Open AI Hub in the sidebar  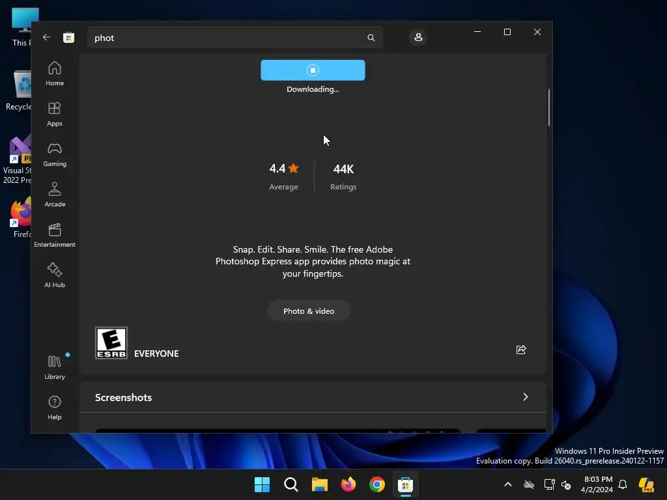[x=55, y=275]
